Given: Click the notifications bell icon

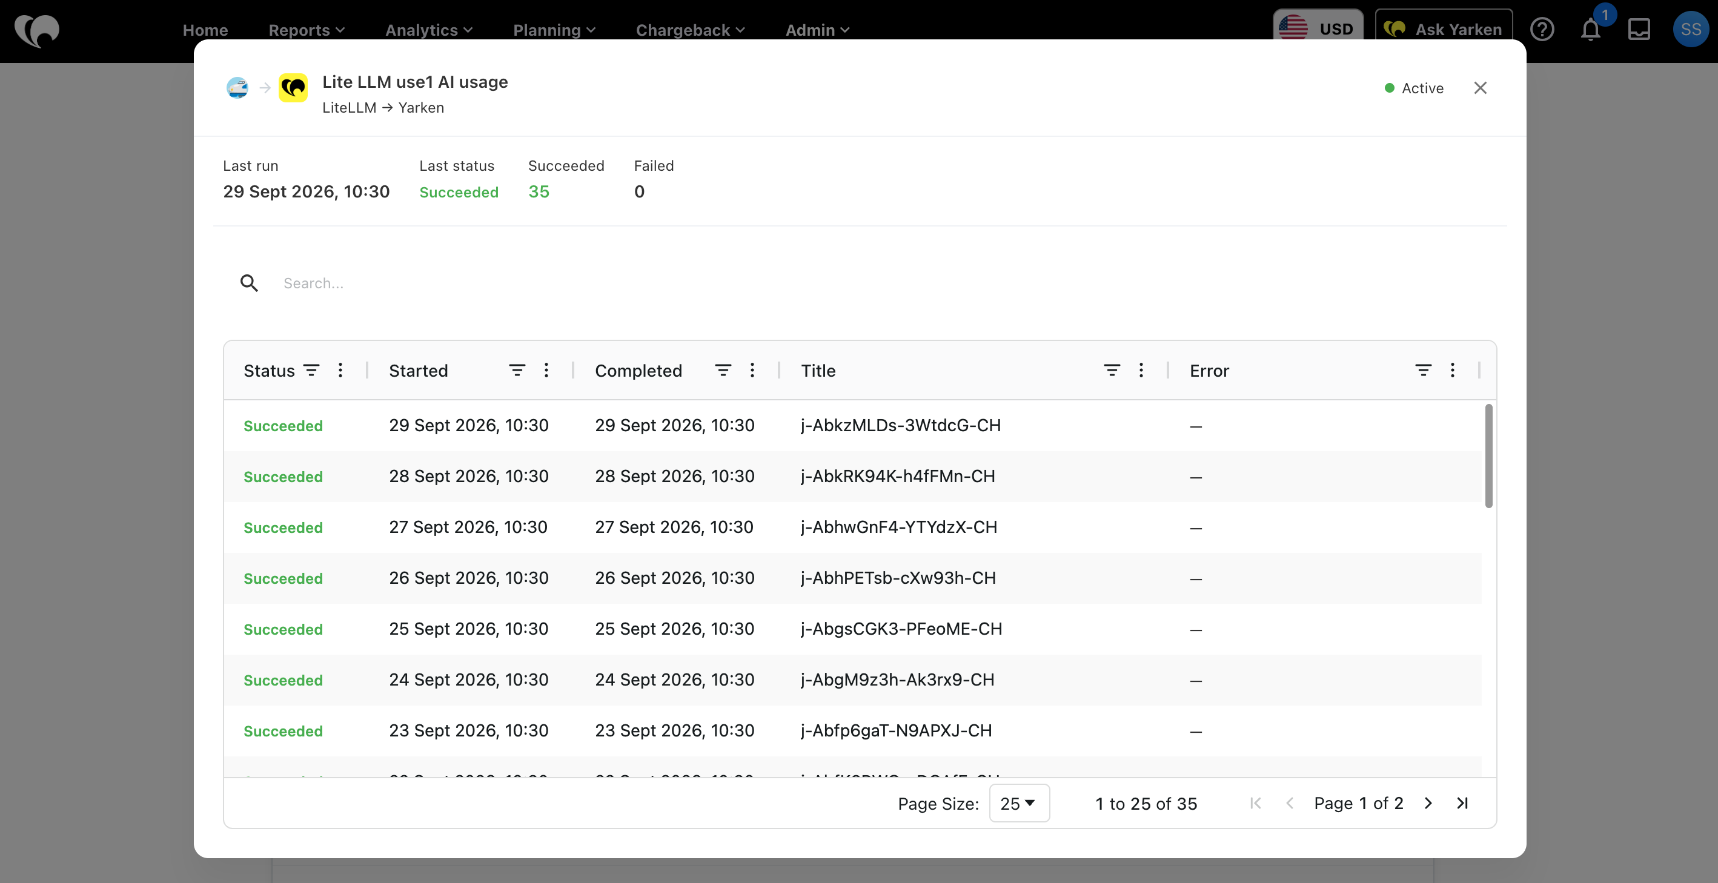Looking at the screenshot, I should [1591, 29].
